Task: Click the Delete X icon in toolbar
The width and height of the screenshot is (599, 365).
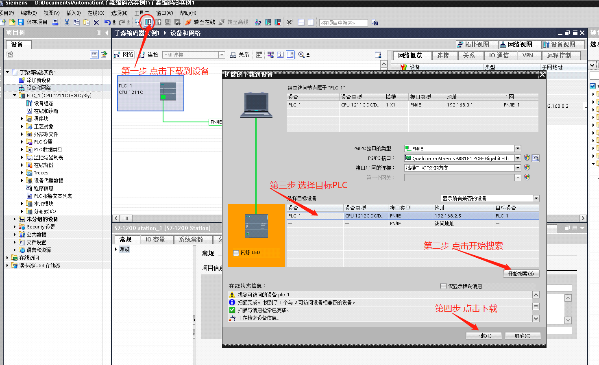Action: pyautogui.click(x=96, y=22)
